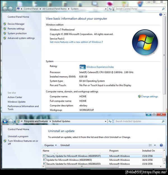Screen dimensions: 168x175
Task: Go to Control Panel Home in Installed Updates
Action: coord(18,129)
